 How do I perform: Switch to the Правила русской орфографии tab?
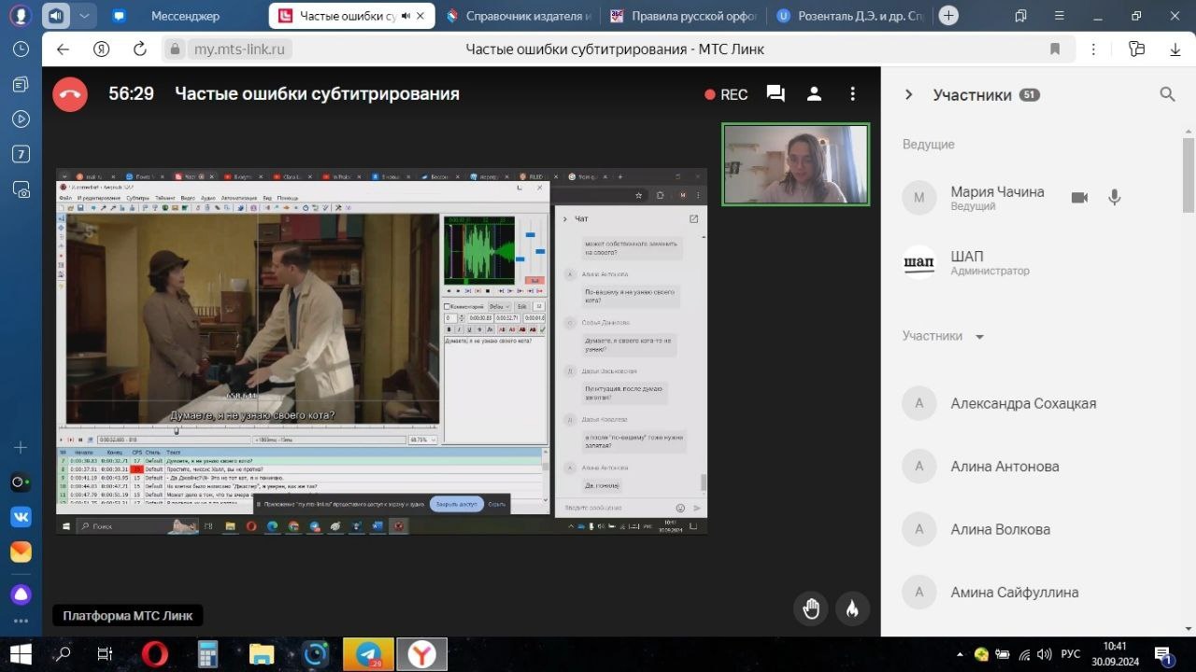click(683, 16)
